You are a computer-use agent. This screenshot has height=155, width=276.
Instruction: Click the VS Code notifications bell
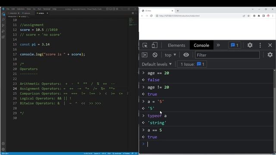136,154
